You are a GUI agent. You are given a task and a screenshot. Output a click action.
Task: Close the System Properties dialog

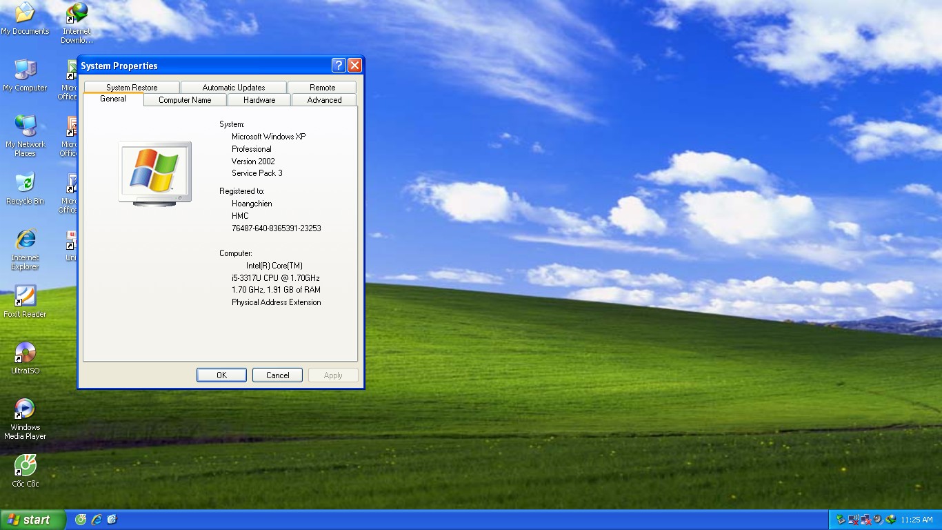click(354, 66)
